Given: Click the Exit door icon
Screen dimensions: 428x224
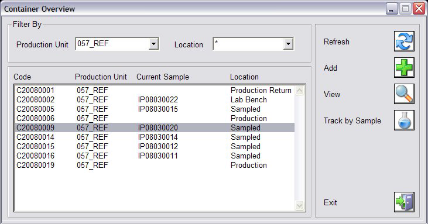Looking at the screenshot, I should click(404, 202).
